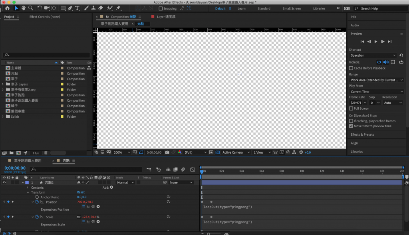
Task: Select the Rotation tool
Action: coord(40,8)
